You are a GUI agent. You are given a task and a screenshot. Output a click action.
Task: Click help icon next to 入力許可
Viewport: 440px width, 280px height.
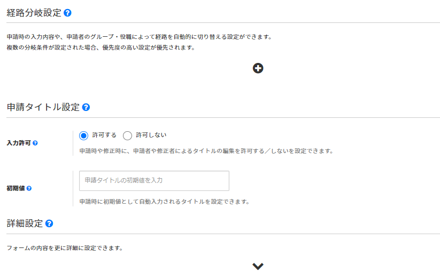coord(35,143)
